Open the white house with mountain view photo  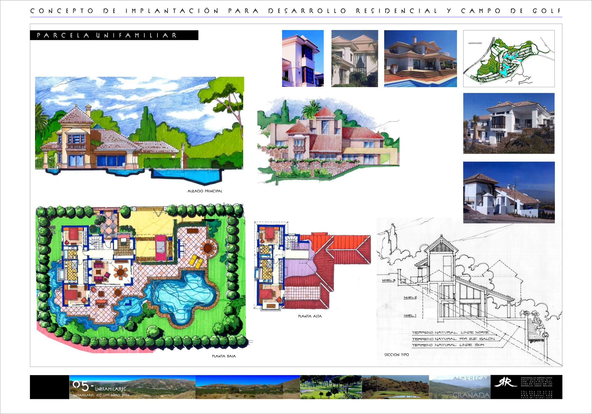pyautogui.click(x=509, y=192)
